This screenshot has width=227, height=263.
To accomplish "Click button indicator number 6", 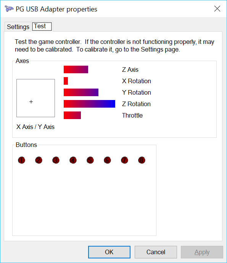I will pyautogui.click(x=107, y=160).
